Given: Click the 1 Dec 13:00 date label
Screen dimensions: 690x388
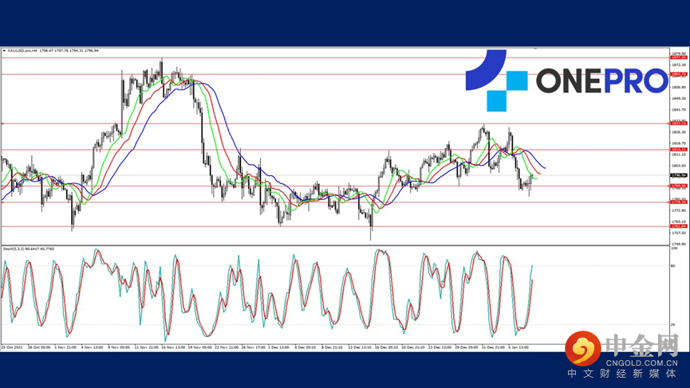Looking at the screenshot, I should (279, 347).
